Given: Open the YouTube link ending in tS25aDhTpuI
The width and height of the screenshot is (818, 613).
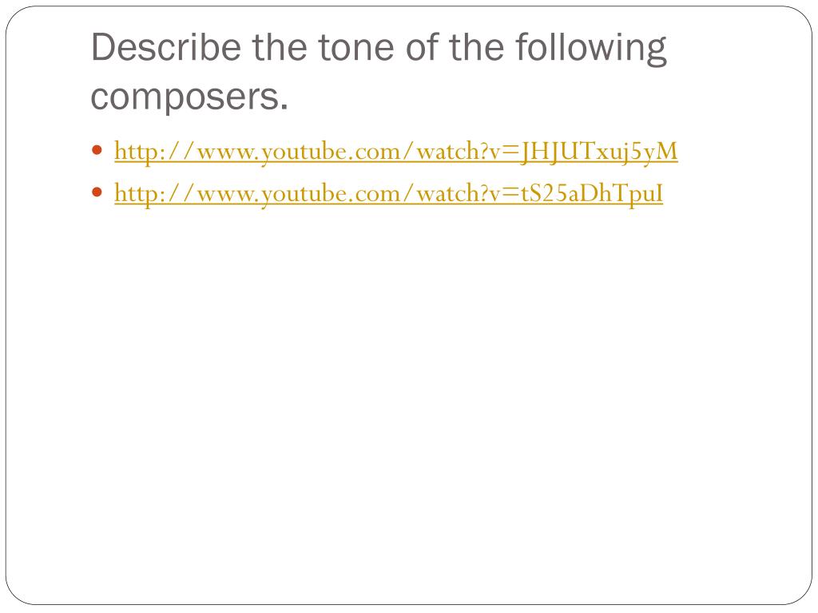Looking at the screenshot, I should (389, 194).
